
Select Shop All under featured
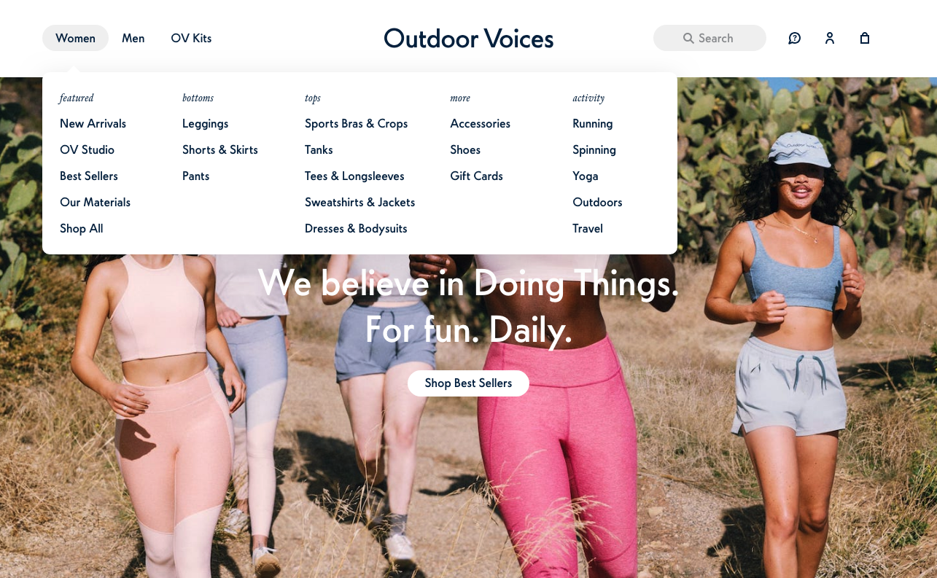click(82, 228)
